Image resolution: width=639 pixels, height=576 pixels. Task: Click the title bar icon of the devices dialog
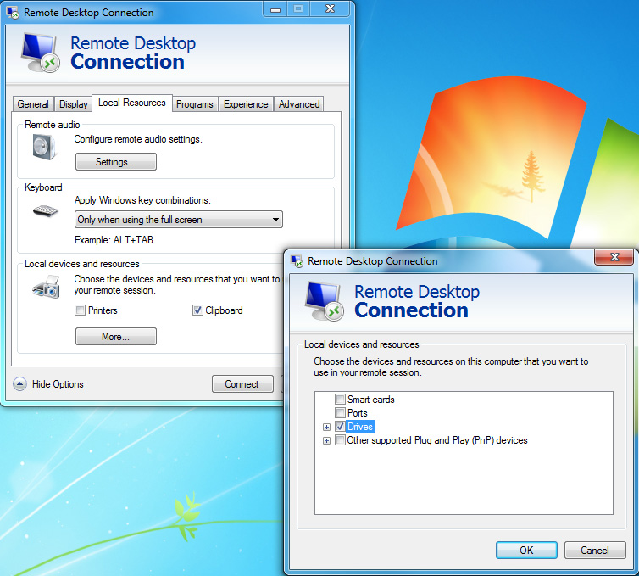297,261
